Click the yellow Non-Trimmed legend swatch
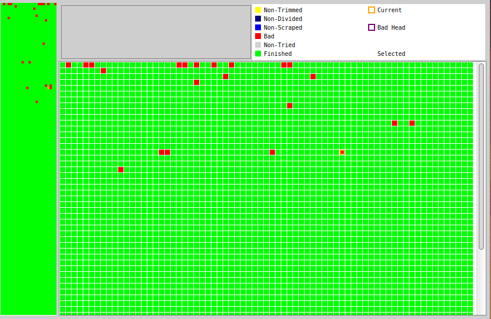Image resolution: width=491 pixels, height=319 pixels. tap(258, 10)
